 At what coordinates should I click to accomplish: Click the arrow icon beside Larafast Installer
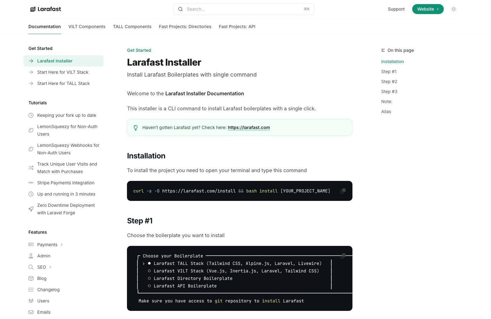click(x=31, y=61)
